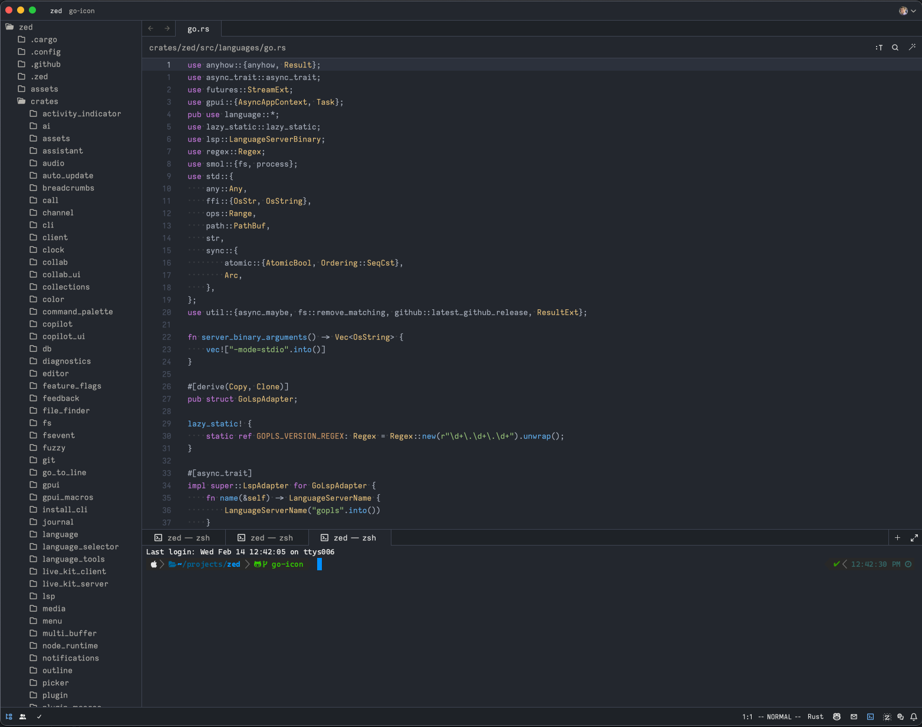
Task: Click the breadcrumb path crates/zed/src/languages/go.rs
Action: pos(218,48)
